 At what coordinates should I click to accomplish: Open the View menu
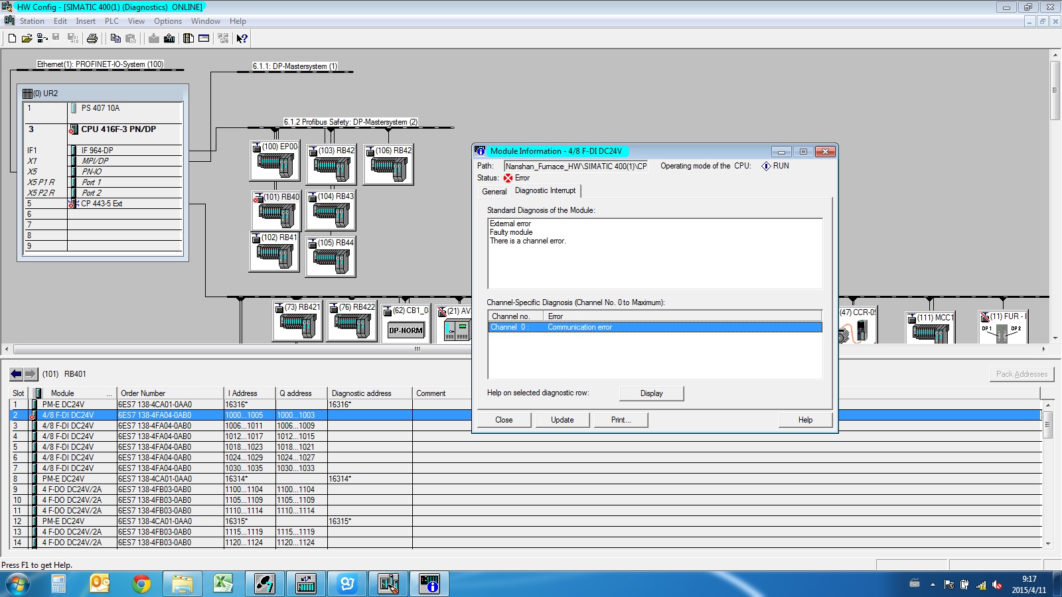click(136, 21)
